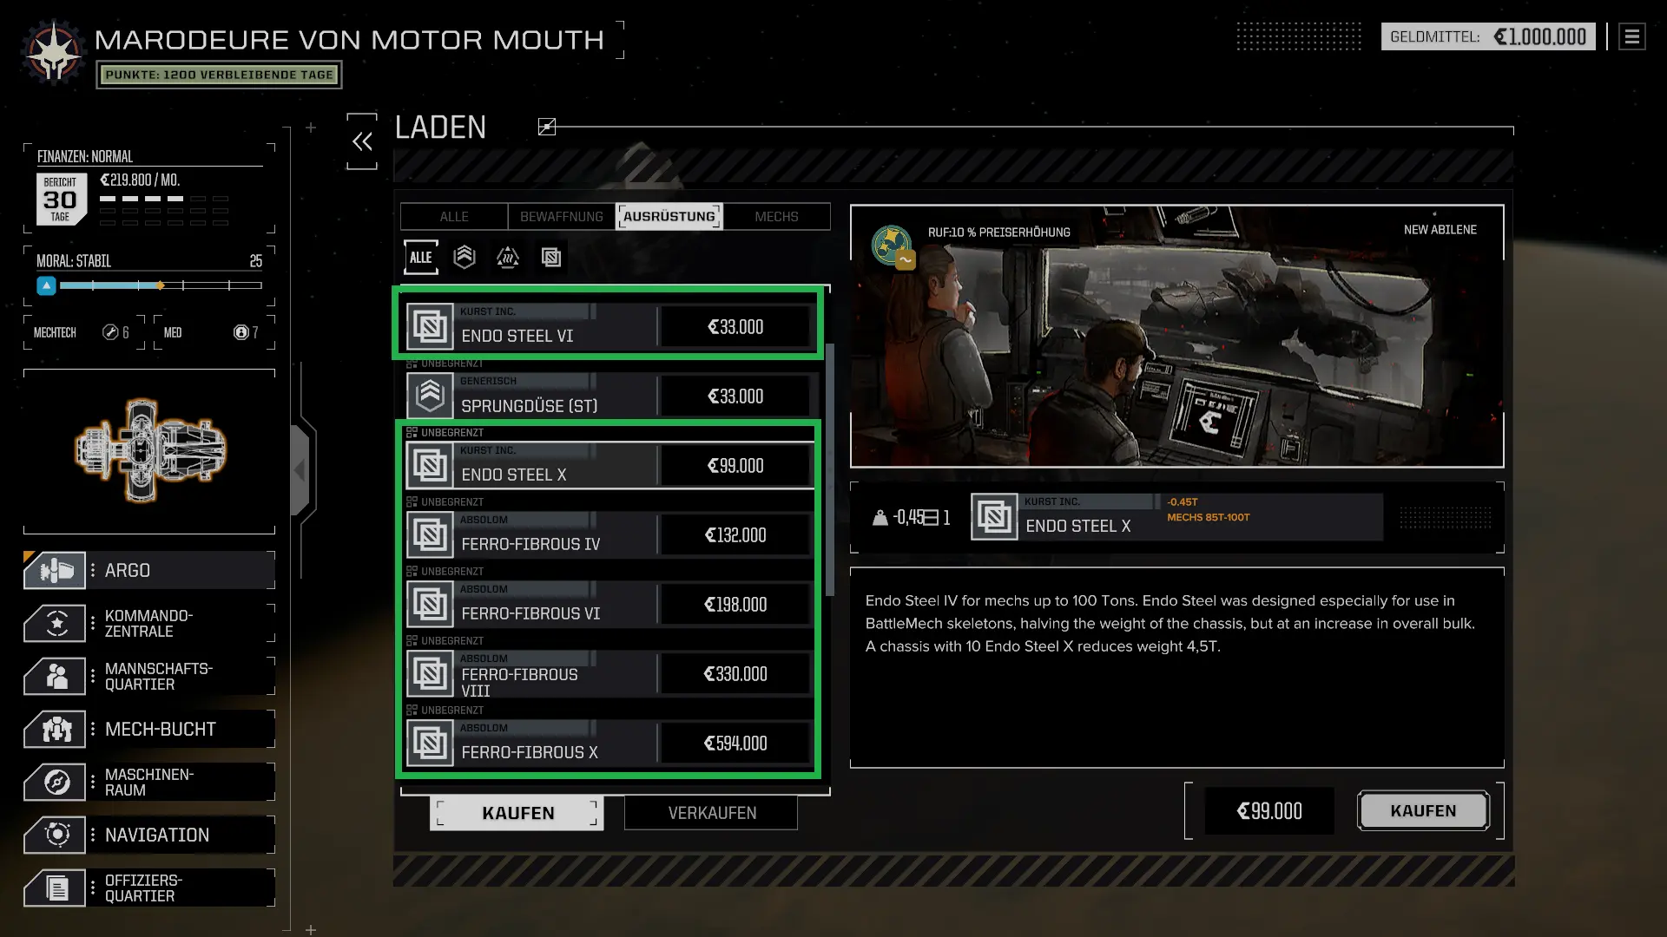The height and width of the screenshot is (937, 1667).
Task: Switch store mode to Verkaufen
Action: (711, 813)
